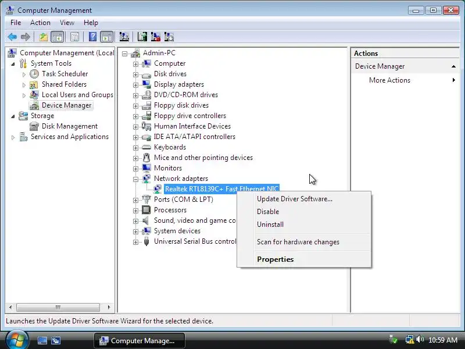
Task: Select System devices entry
Action: coord(177,231)
